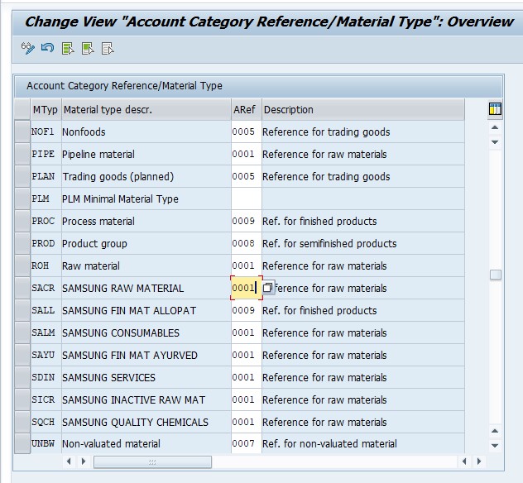Click the horizontal scrollbar thumb

click(152, 462)
